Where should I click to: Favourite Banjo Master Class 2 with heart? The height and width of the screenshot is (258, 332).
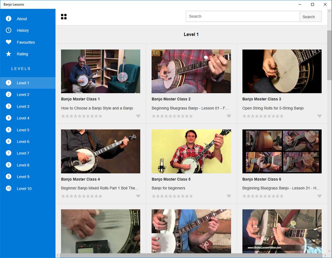coord(229,116)
